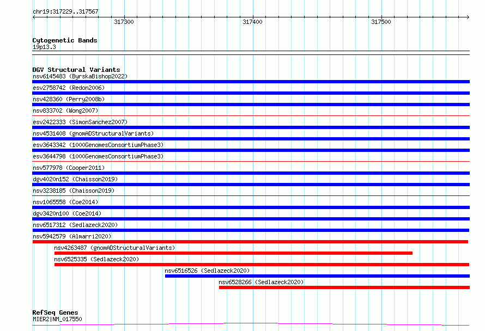485x331 pixels.
Task: Click the nsv6145483 (ByrskaBishop2022) variant label
Action: (80, 76)
